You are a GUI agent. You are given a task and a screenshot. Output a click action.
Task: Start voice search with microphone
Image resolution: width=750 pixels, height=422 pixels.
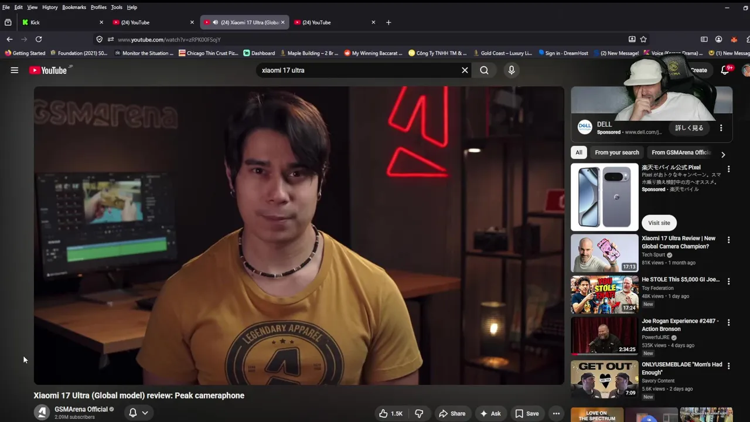point(512,70)
